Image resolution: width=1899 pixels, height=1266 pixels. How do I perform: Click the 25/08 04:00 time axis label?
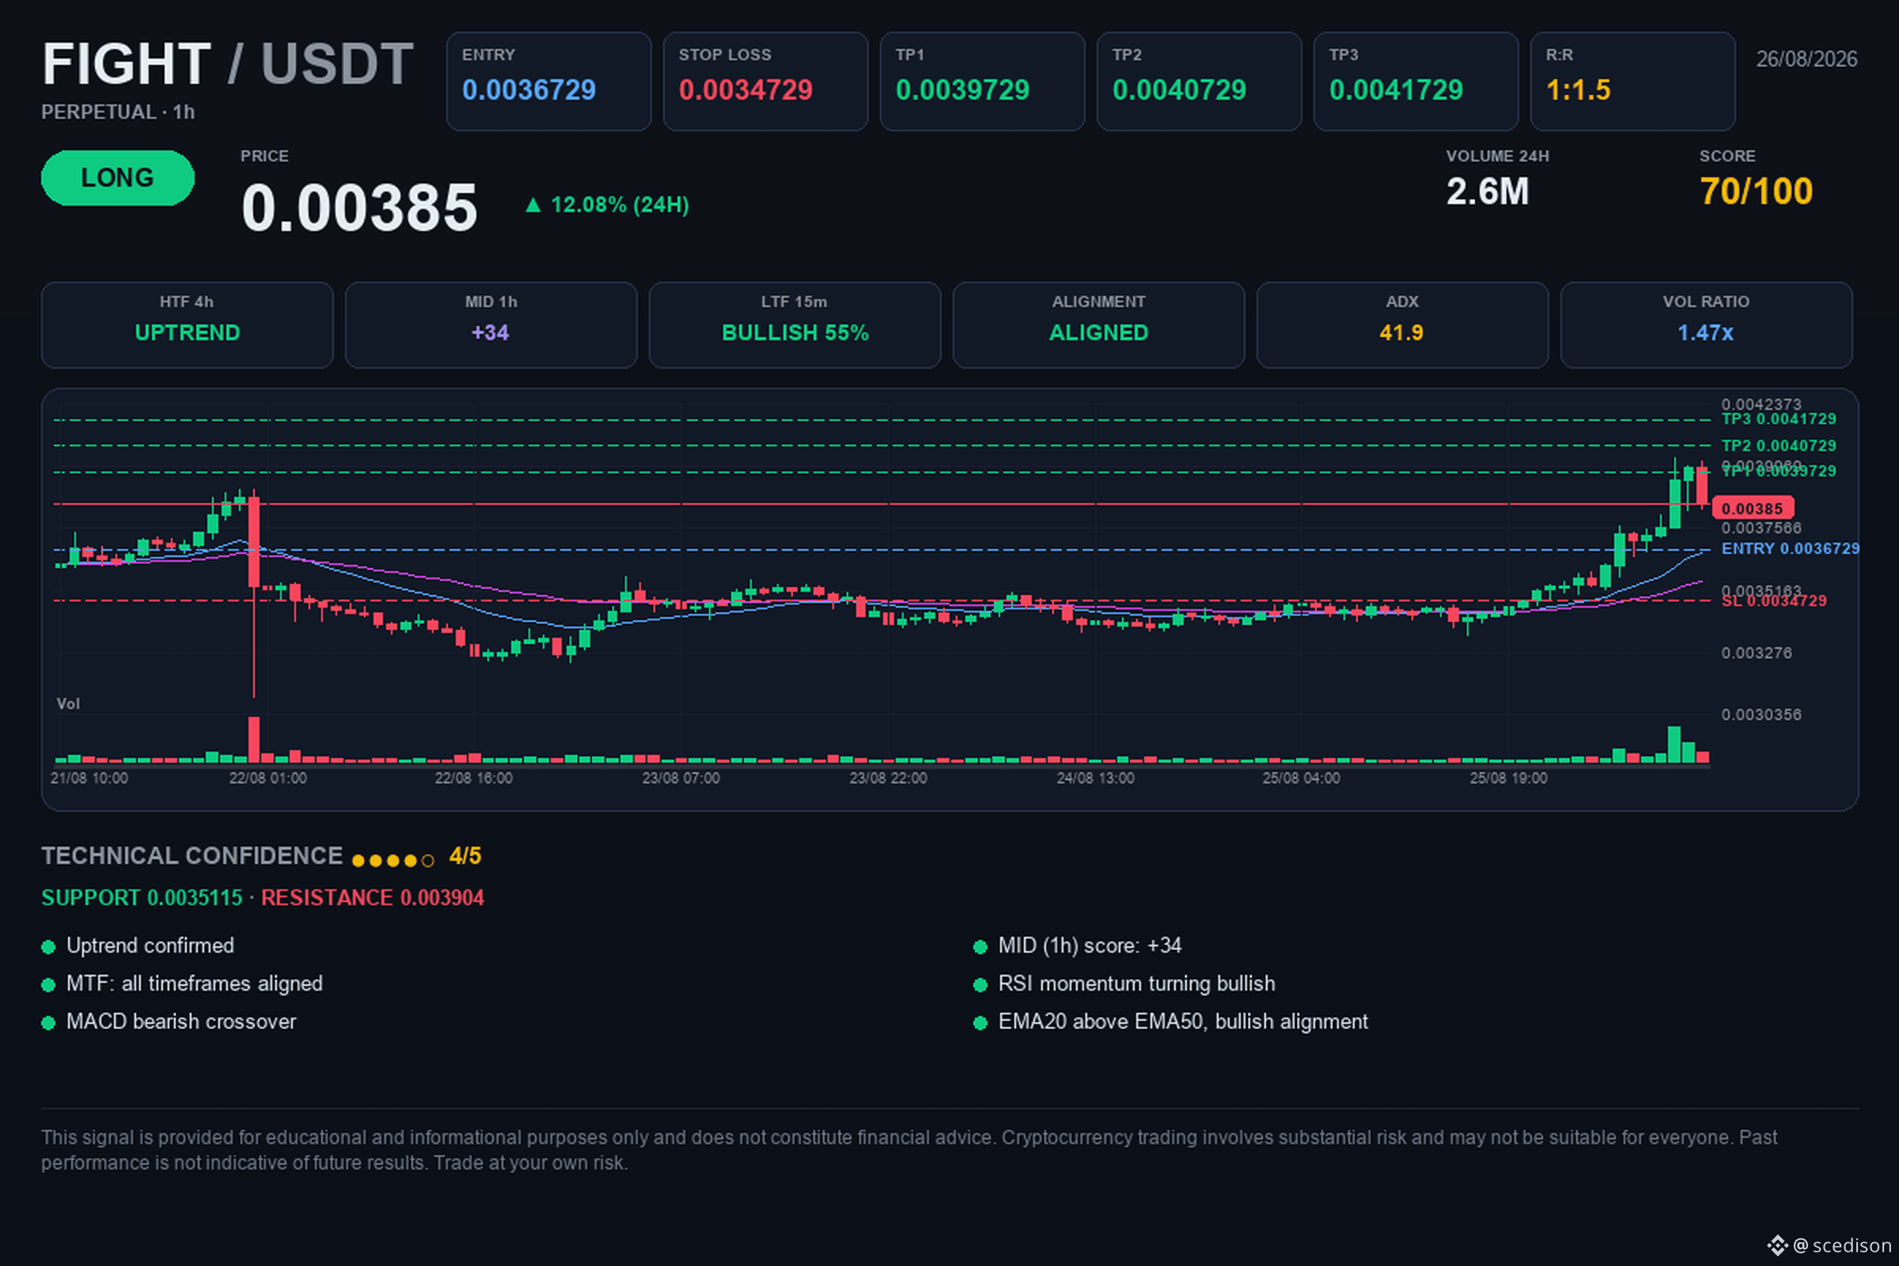pyautogui.click(x=1302, y=779)
